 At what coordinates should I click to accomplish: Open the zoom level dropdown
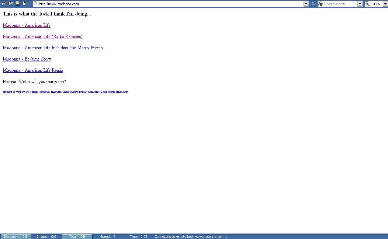385,4
